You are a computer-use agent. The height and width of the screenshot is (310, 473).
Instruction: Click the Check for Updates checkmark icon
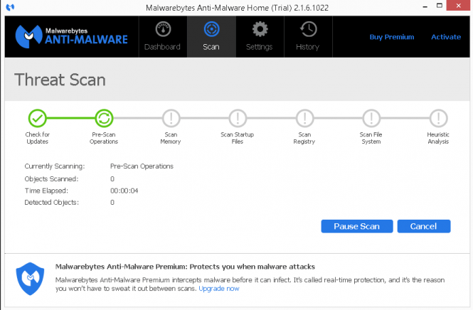(38, 118)
